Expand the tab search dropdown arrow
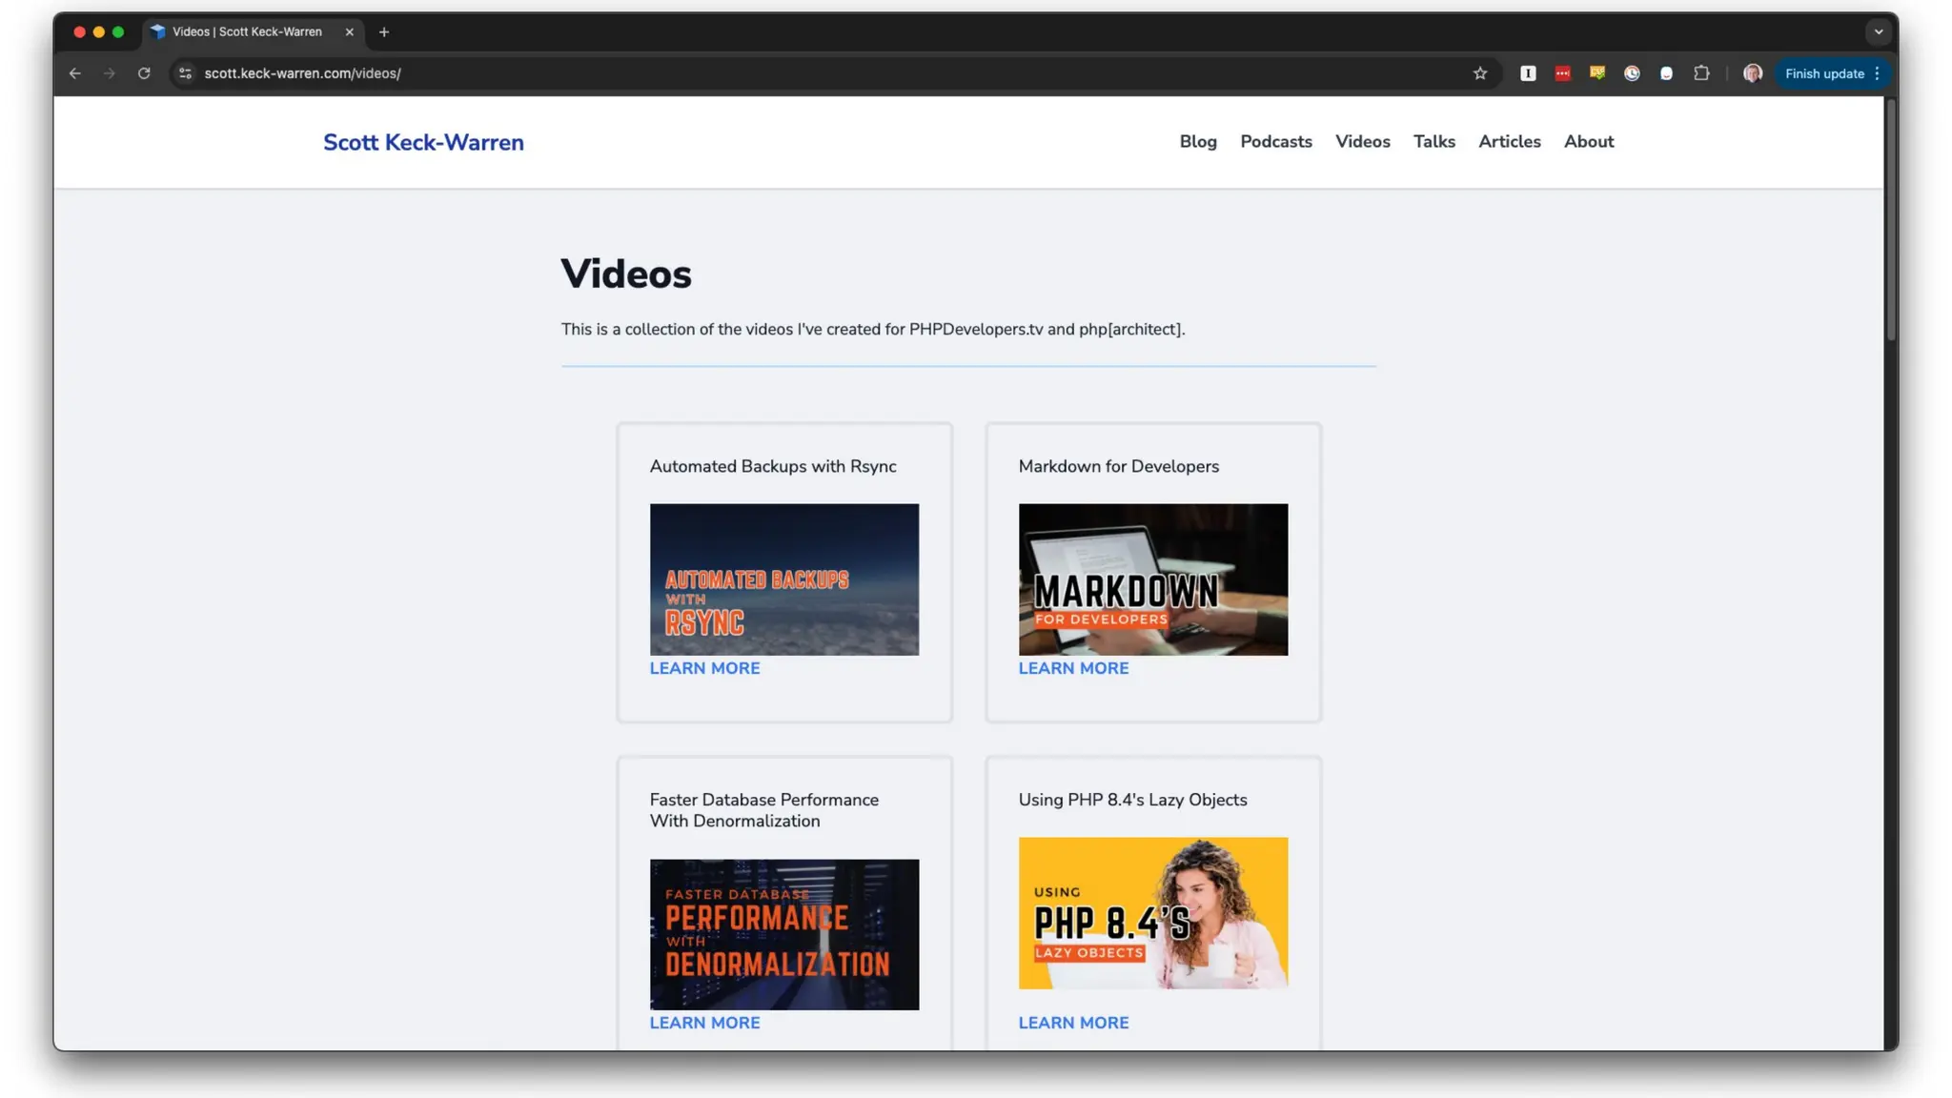The width and height of the screenshot is (1952, 1098). tap(1879, 31)
